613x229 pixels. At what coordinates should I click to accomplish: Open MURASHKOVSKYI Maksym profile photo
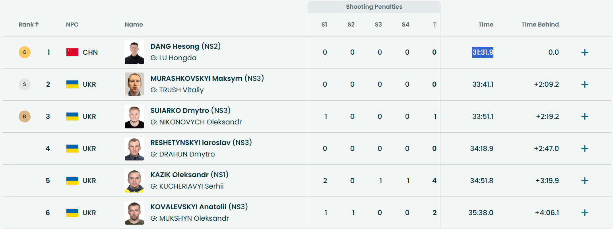click(x=134, y=84)
